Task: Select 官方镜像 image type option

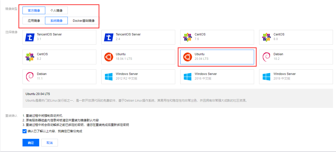Action: 34,10
